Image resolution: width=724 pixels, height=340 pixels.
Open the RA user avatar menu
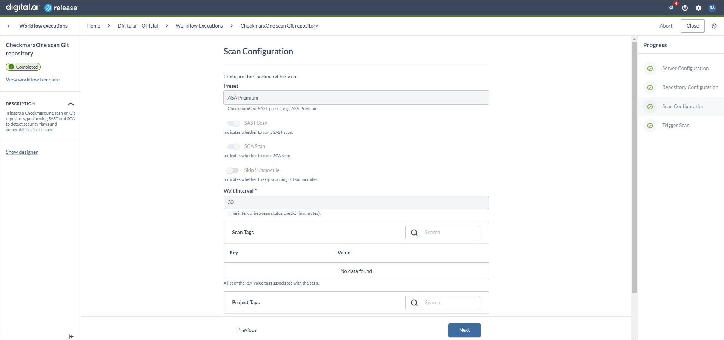coord(712,8)
